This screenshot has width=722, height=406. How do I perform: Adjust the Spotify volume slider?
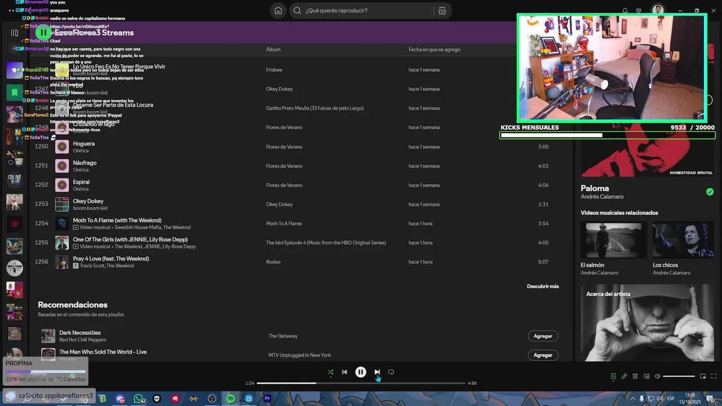pyautogui.click(x=679, y=376)
